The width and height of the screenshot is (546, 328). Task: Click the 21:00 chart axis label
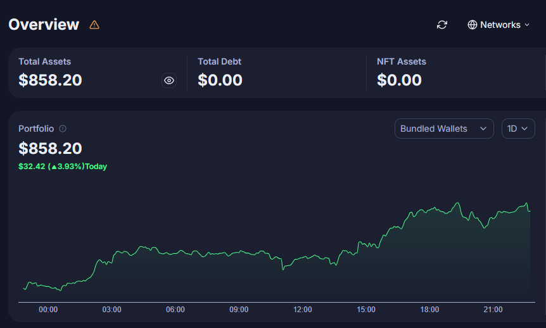pyautogui.click(x=493, y=310)
